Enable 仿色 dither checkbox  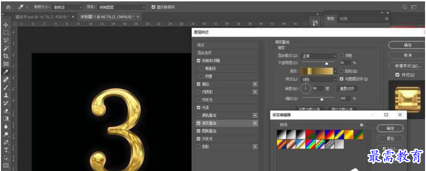[342, 55]
